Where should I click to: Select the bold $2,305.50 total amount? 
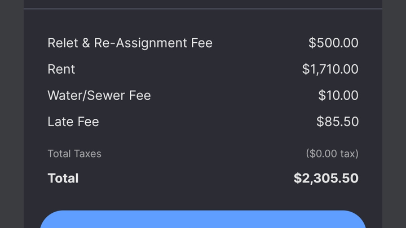[x=326, y=178]
